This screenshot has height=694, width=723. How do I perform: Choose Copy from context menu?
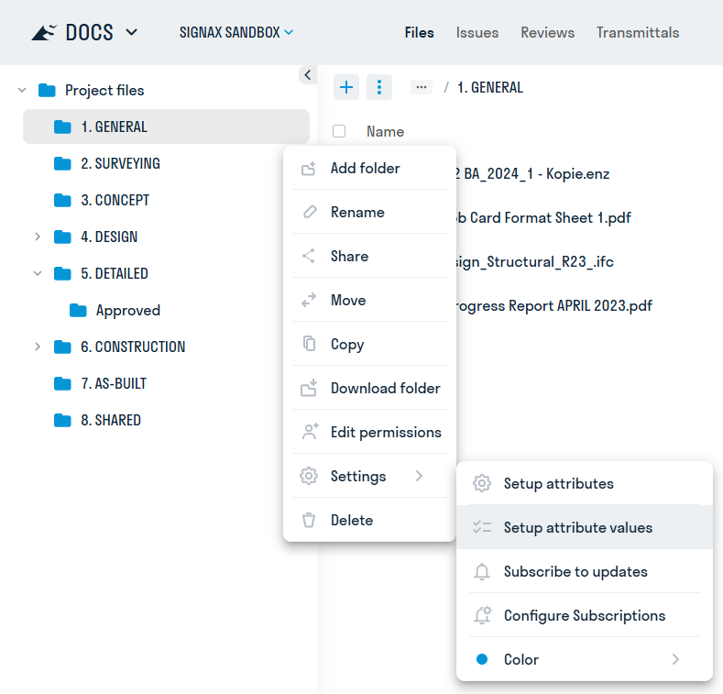(370, 344)
